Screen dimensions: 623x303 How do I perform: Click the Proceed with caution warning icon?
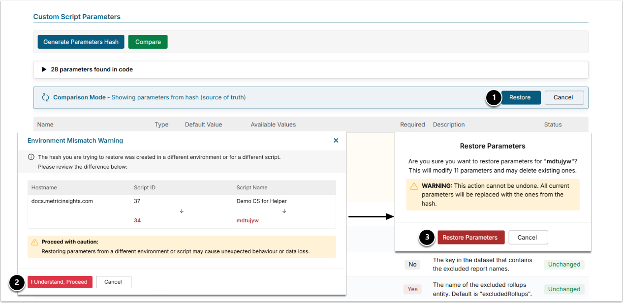pos(34,242)
